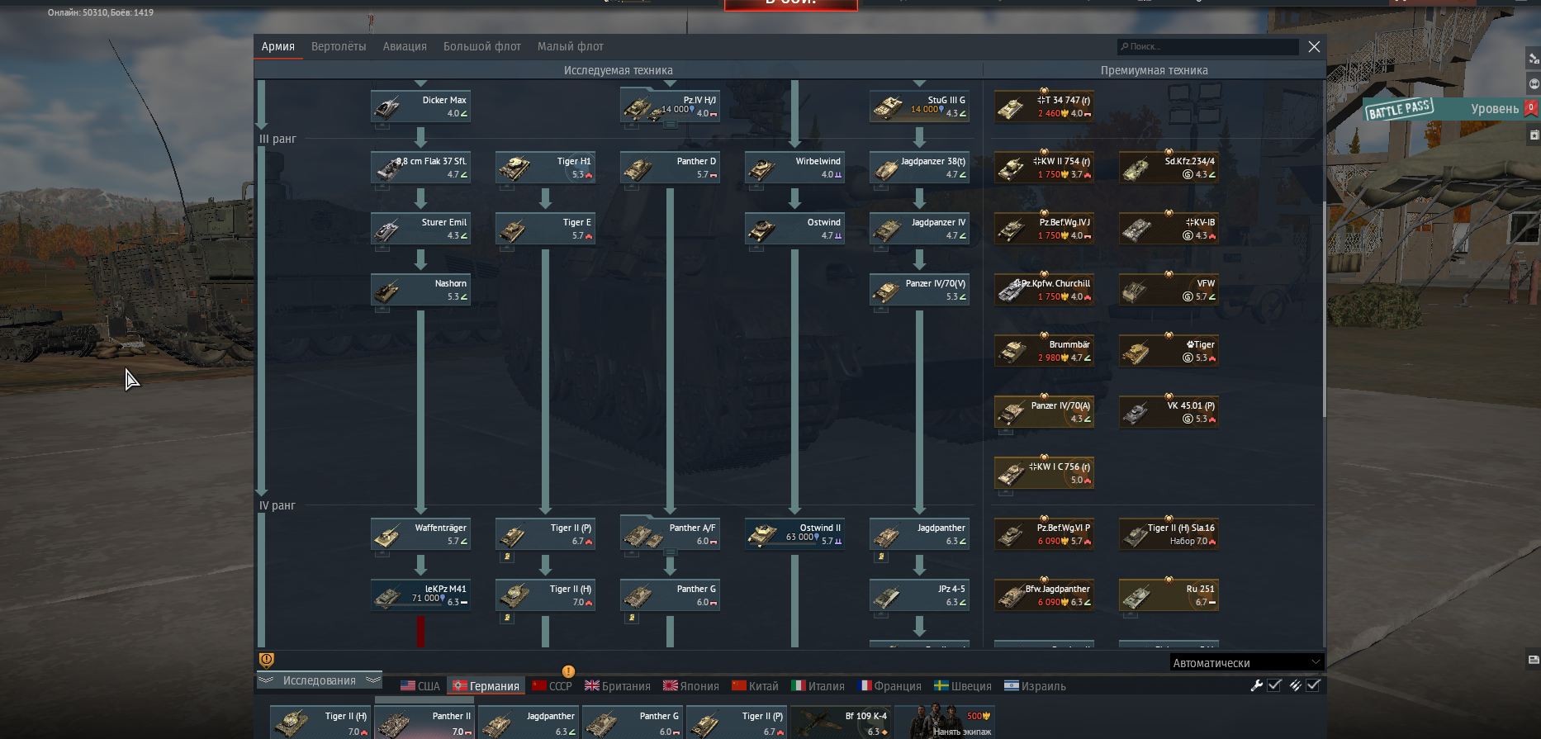1541x739 pixels.
Task: Select the Panzer IV/70(V) card
Action: tap(919, 290)
